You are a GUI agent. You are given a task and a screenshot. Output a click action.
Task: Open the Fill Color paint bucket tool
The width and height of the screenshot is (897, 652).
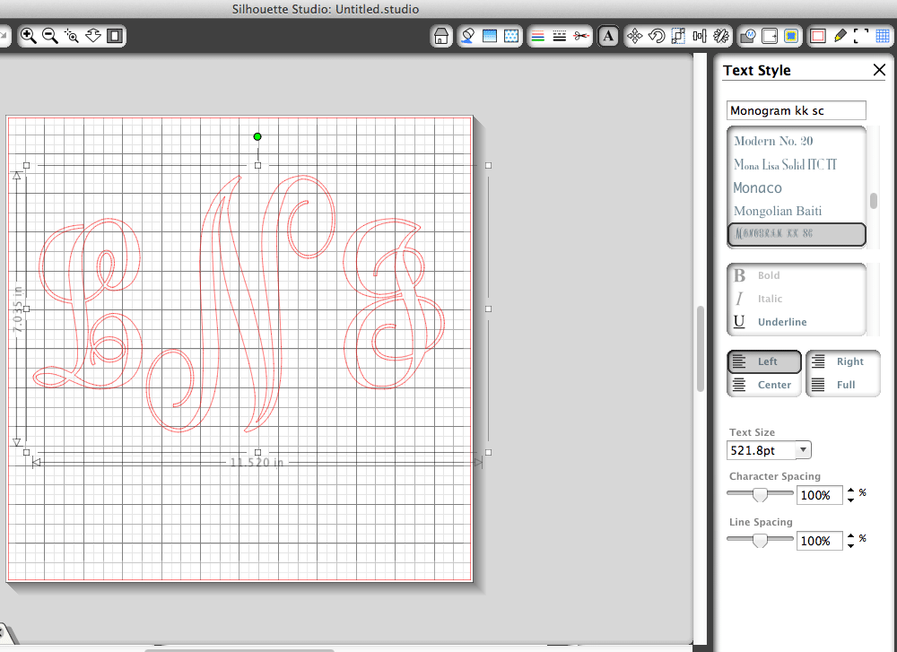(x=468, y=37)
